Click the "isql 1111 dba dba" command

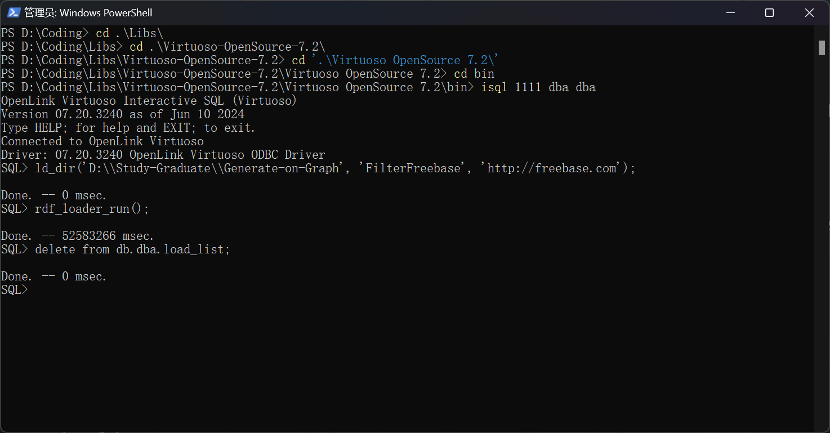[x=538, y=87]
